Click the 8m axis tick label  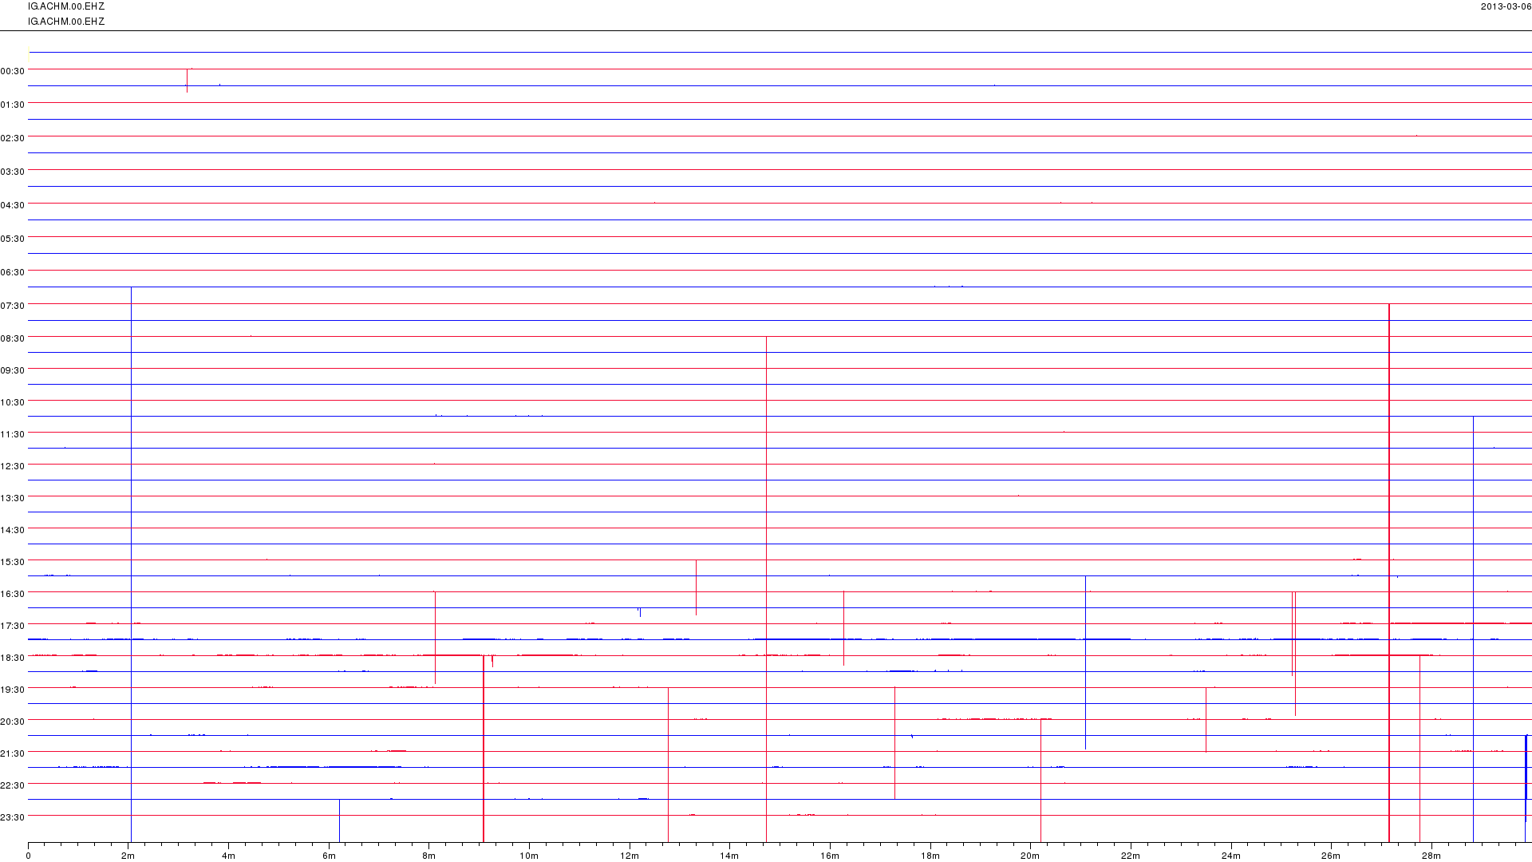429,856
